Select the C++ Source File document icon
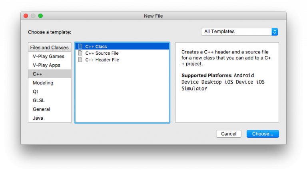 tap(80, 53)
